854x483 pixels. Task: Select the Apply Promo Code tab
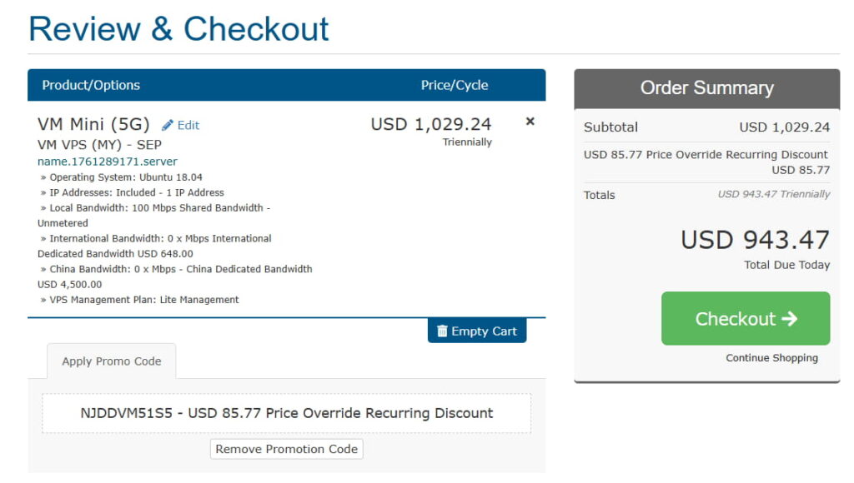112,361
